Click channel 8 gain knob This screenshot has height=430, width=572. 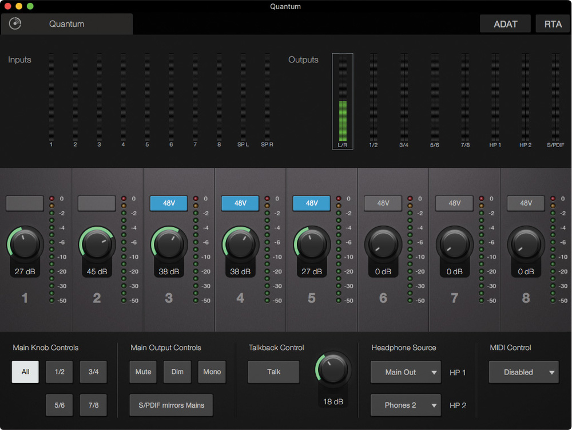[526, 244]
